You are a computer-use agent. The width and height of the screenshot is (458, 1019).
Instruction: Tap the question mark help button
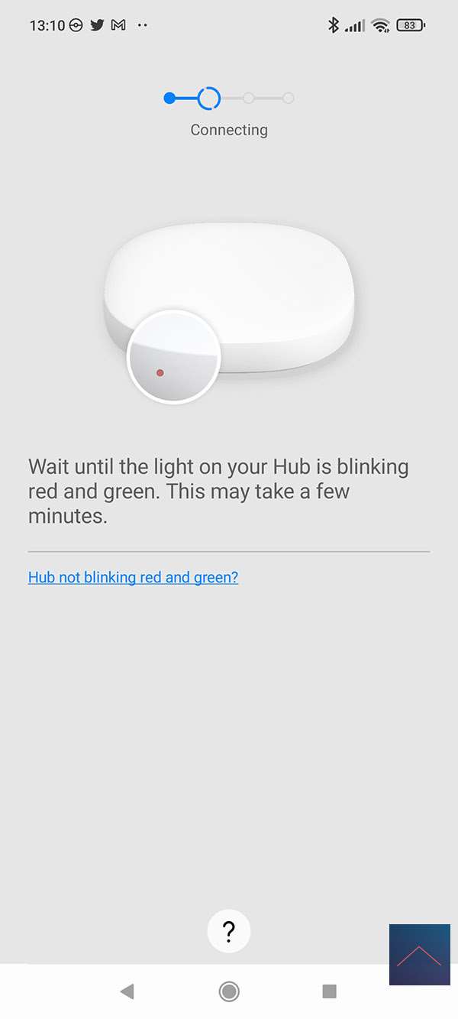(x=228, y=931)
